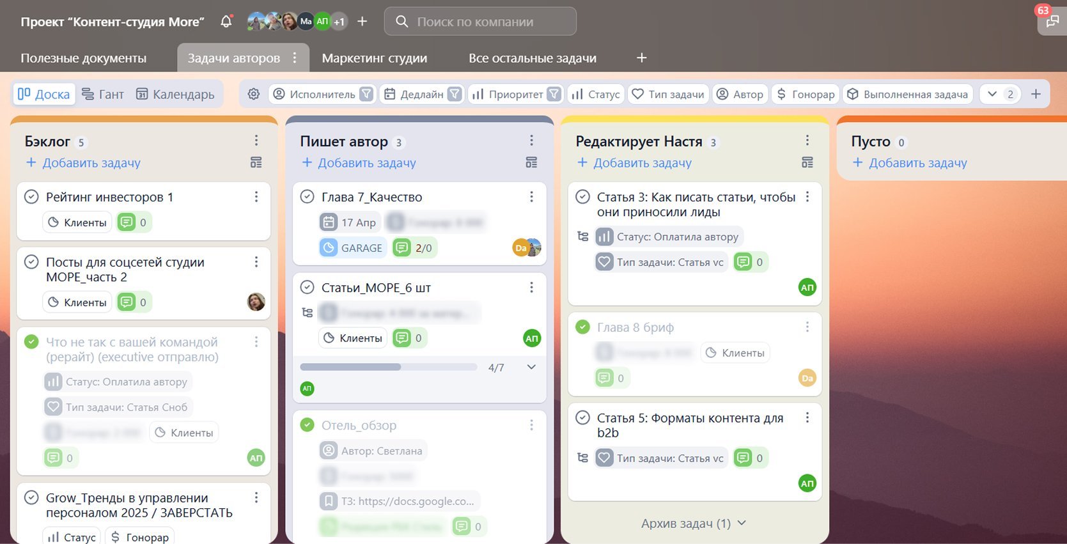This screenshot has width=1067, height=544.
Task: Open Пишет автор column options menu
Action: point(531,141)
